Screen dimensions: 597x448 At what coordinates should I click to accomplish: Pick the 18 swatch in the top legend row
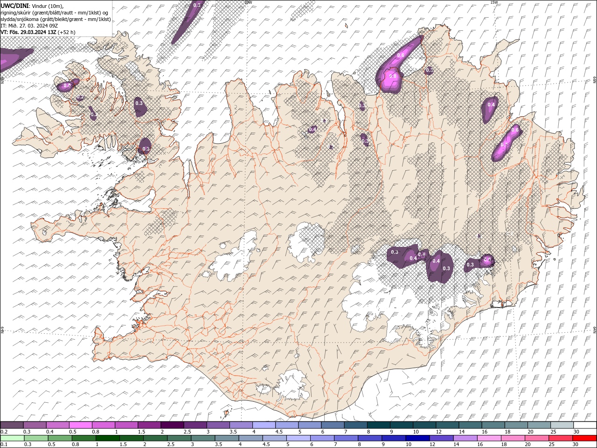point(516,425)
